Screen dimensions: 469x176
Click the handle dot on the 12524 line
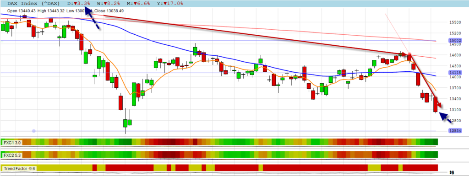coord(34,131)
